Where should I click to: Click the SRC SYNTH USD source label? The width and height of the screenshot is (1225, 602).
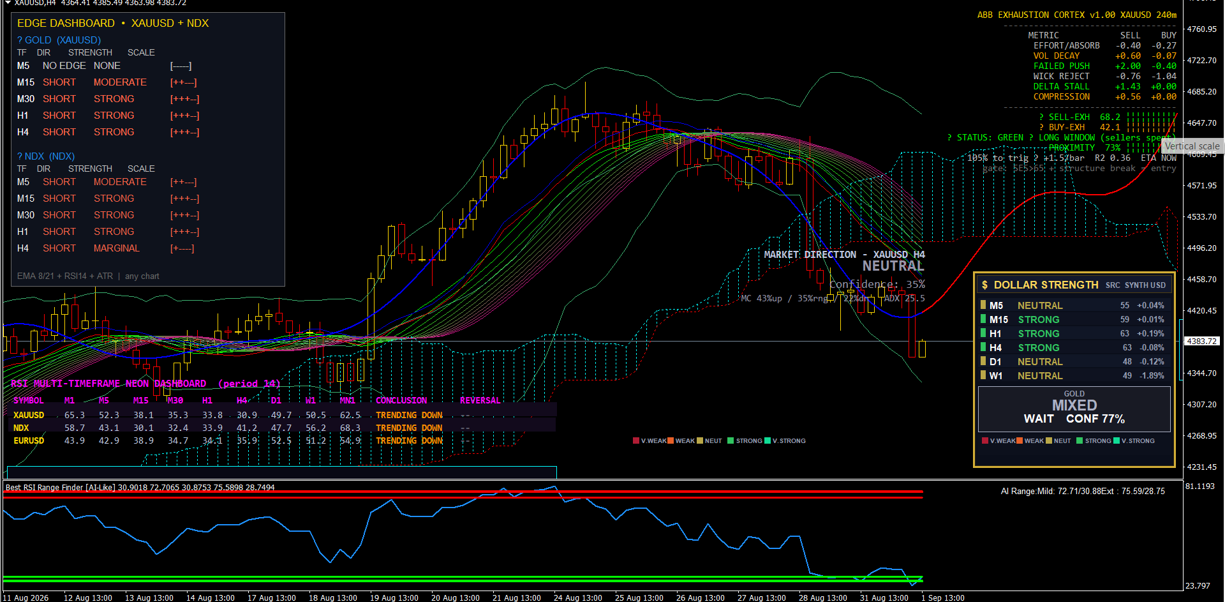1136,285
